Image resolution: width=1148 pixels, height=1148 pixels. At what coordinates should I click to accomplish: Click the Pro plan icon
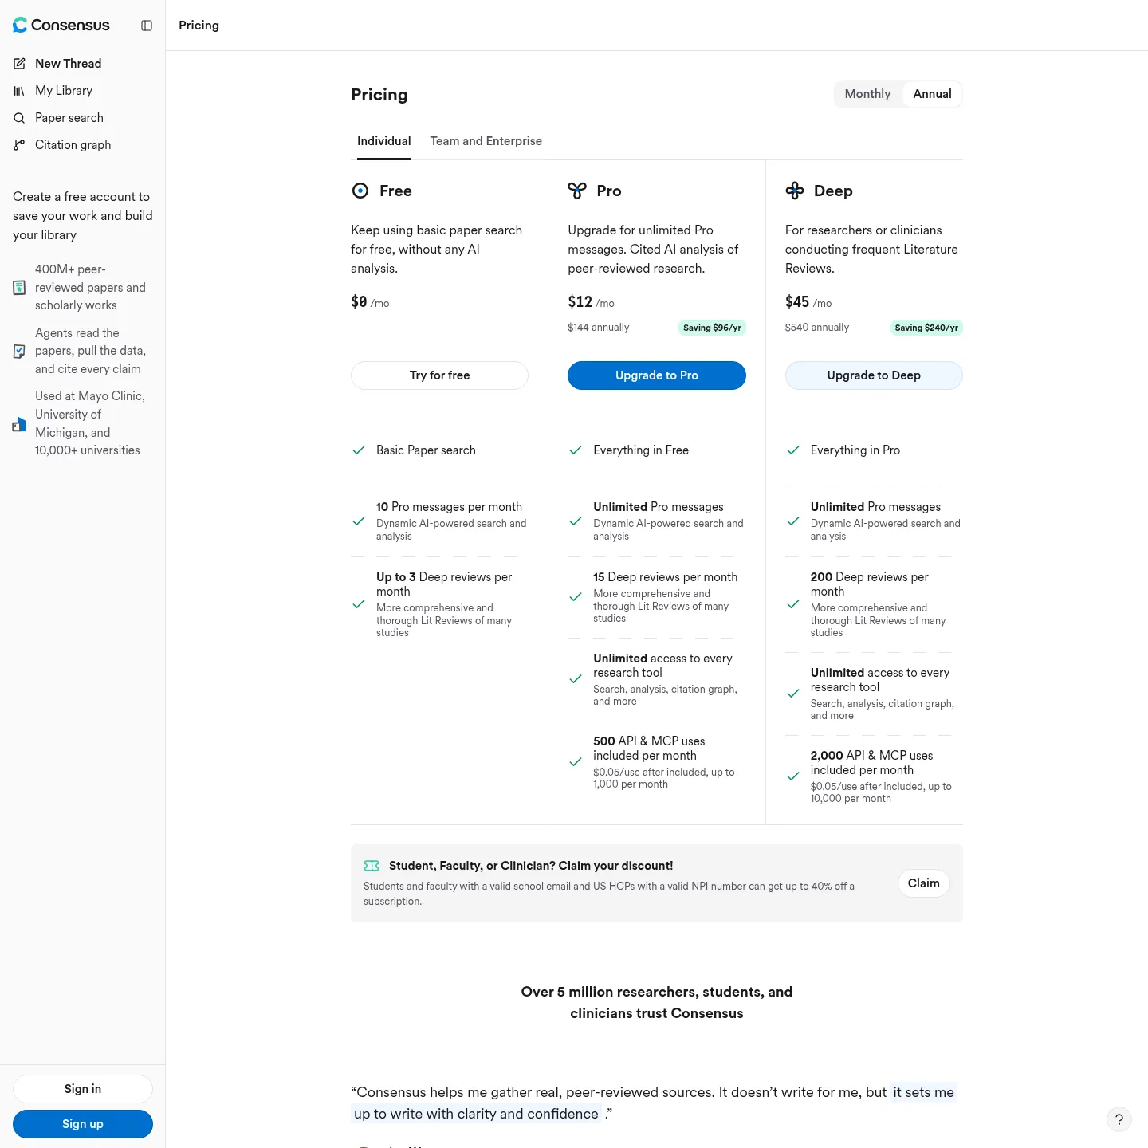tap(577, 191)
